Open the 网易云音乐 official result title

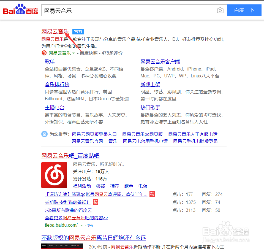(55, 31)
